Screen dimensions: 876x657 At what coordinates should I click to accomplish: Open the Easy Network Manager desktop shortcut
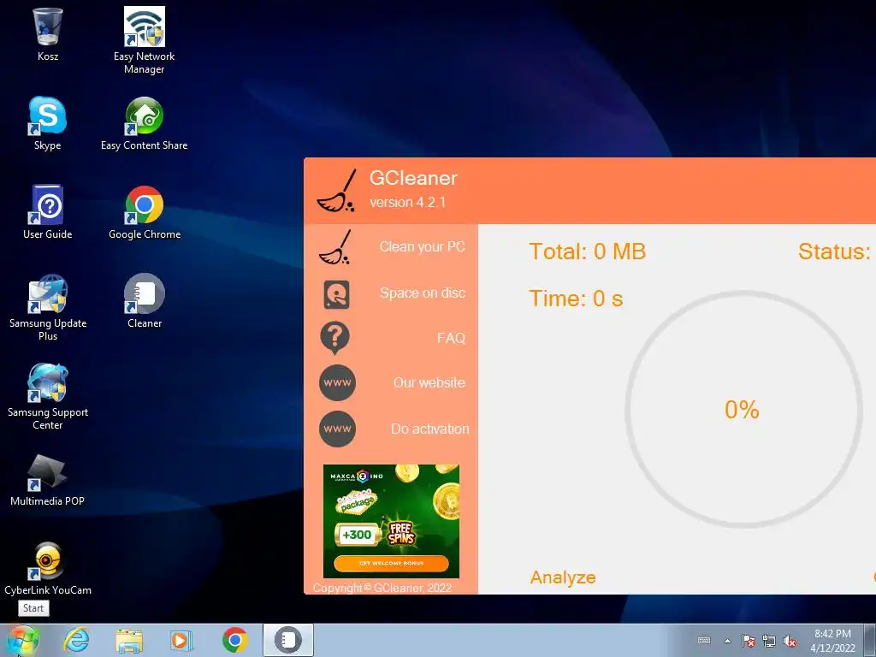pos(144,40)
